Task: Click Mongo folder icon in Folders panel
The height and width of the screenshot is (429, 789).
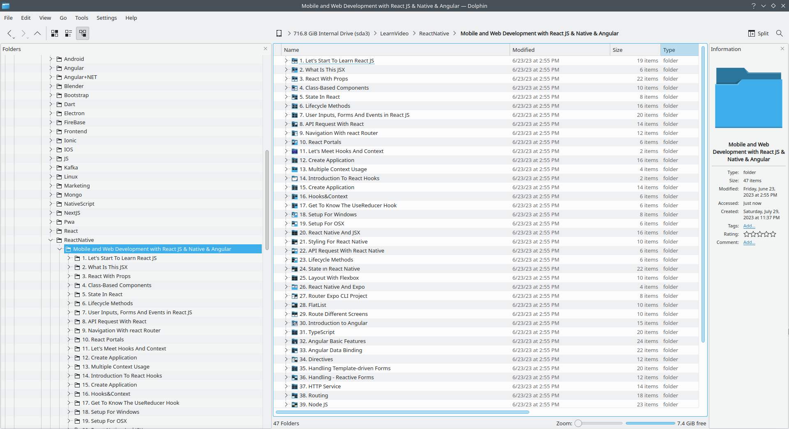Action: click(59, 195)
